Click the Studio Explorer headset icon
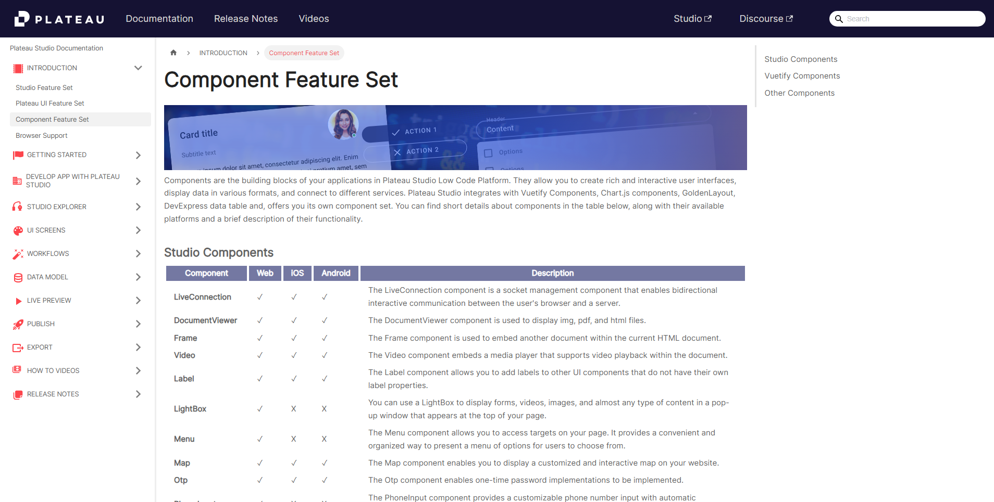Image resolution: width=994 pixels, height=502 pixels. [x=18, y=207]
